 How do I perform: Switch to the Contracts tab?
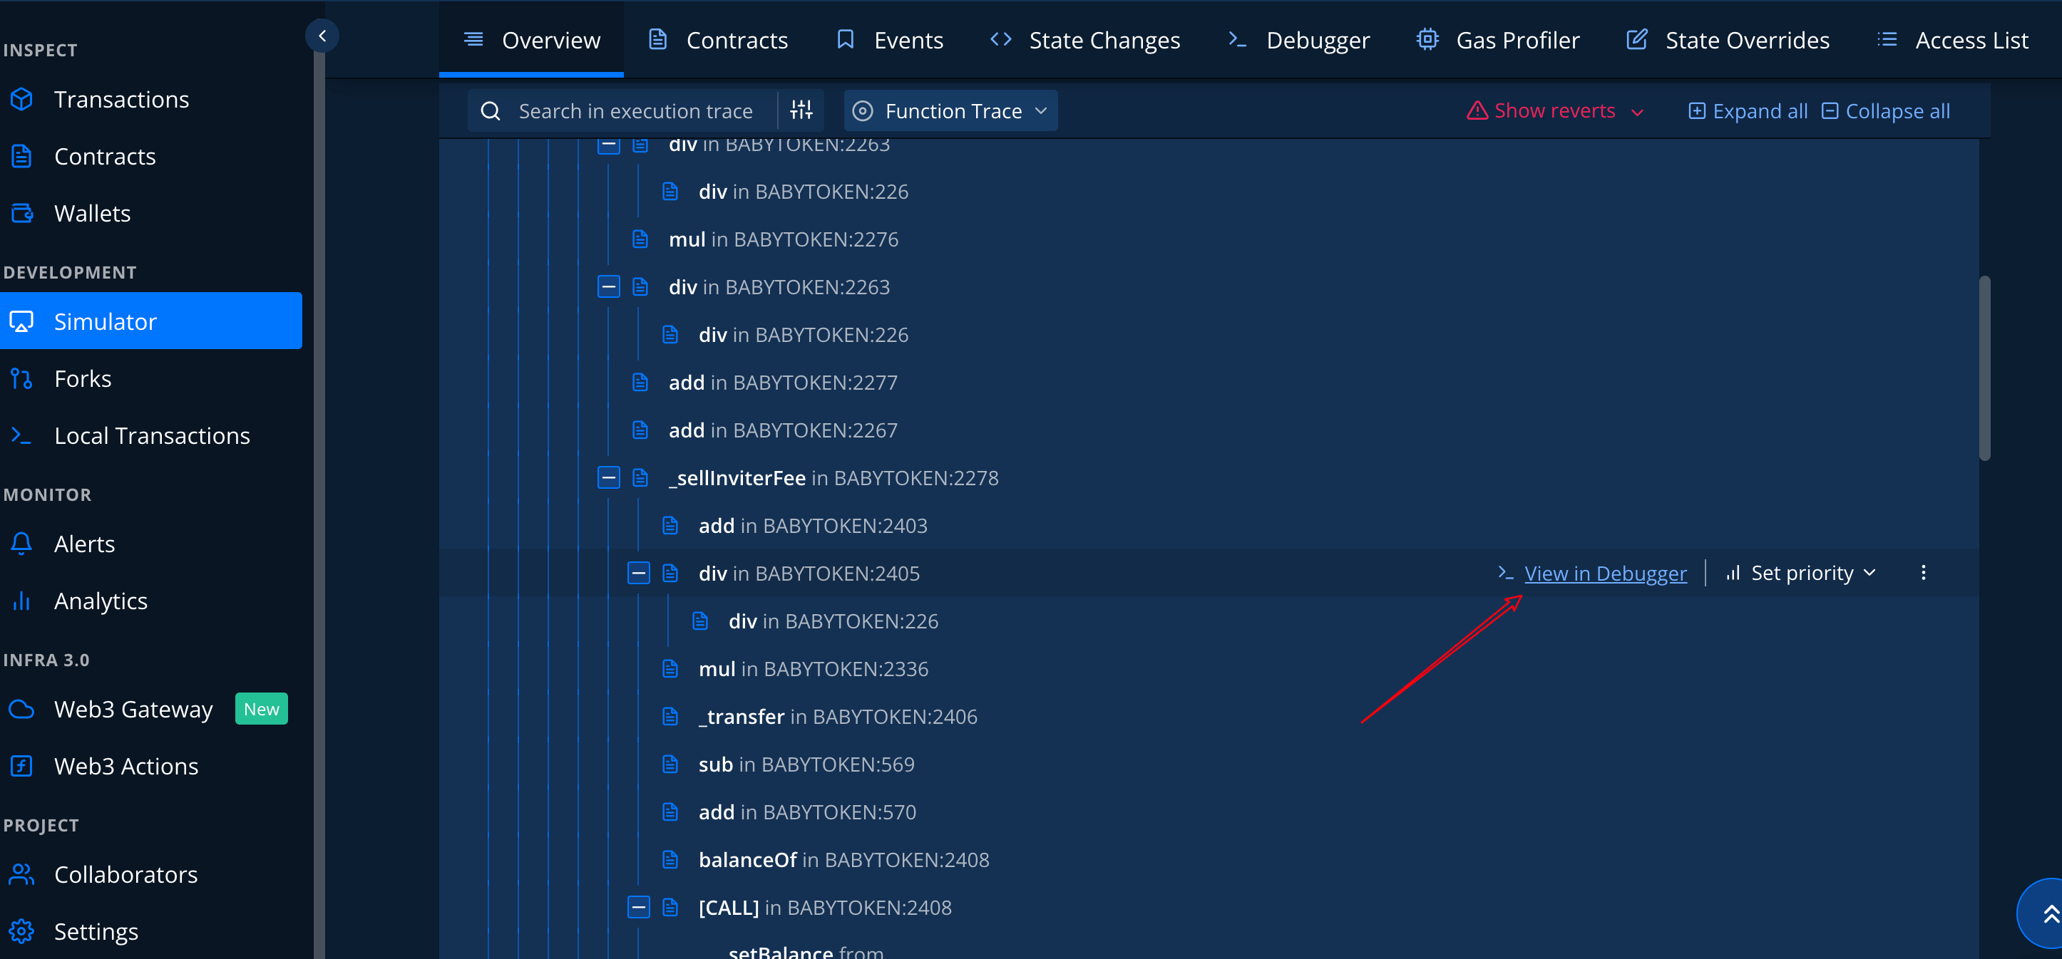coord(718,40)
